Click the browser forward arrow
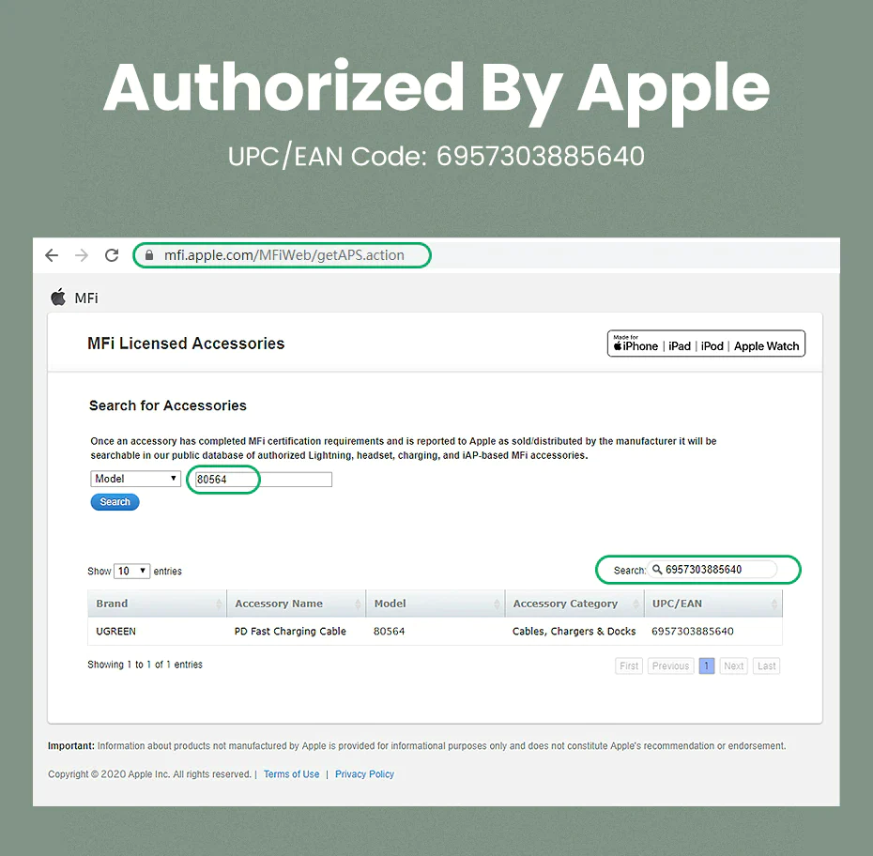This screenshot has height=856, width=873. (82, 255)
